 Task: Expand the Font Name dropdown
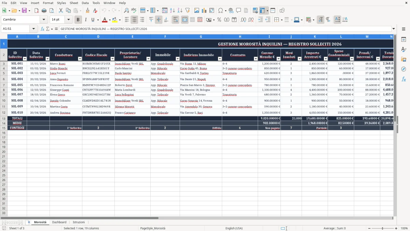click(44, 20)
